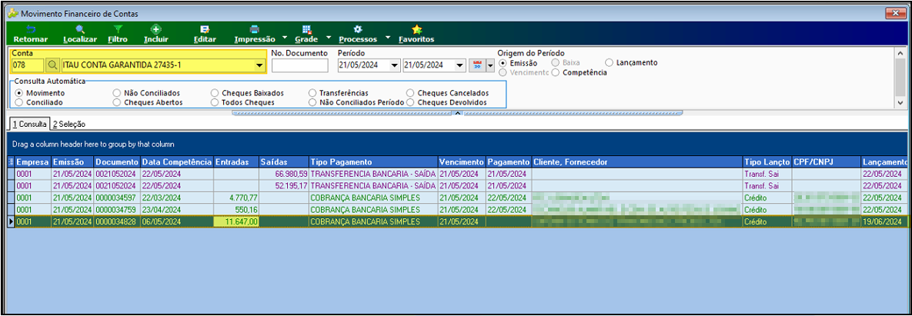Click the Impressão printer icon

(254, 29)
